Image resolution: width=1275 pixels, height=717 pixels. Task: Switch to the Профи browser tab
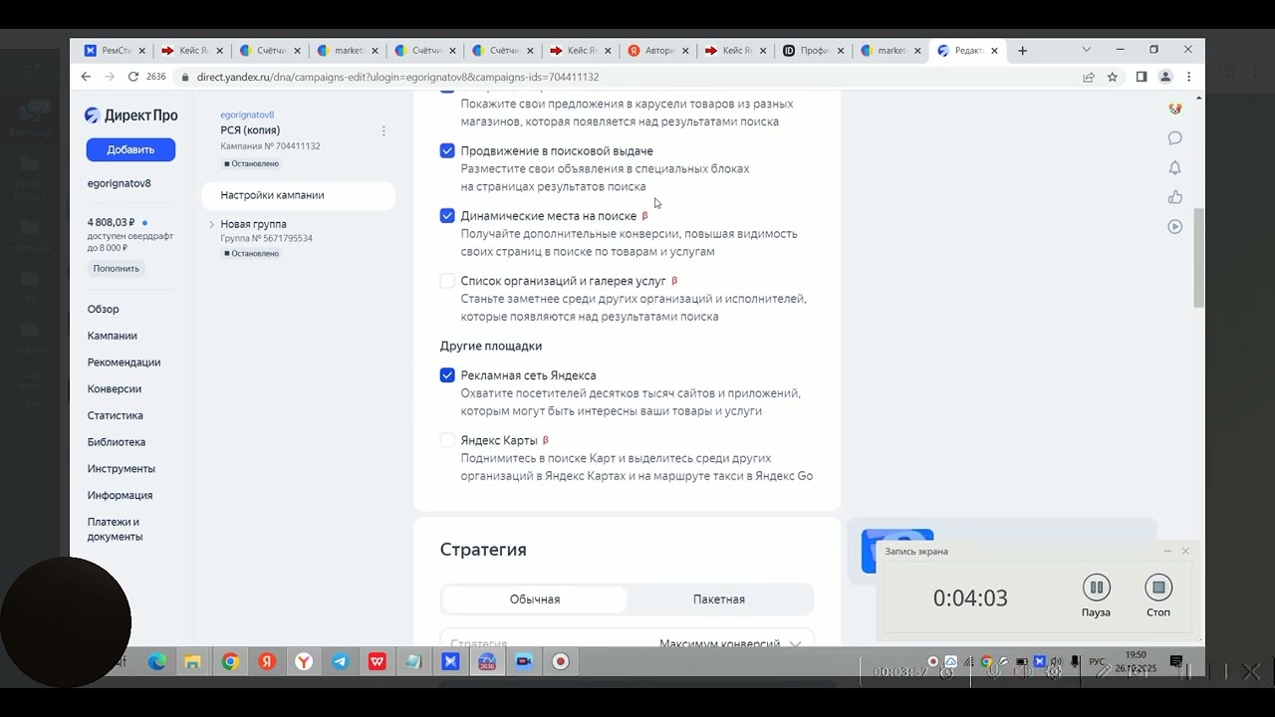814,51
